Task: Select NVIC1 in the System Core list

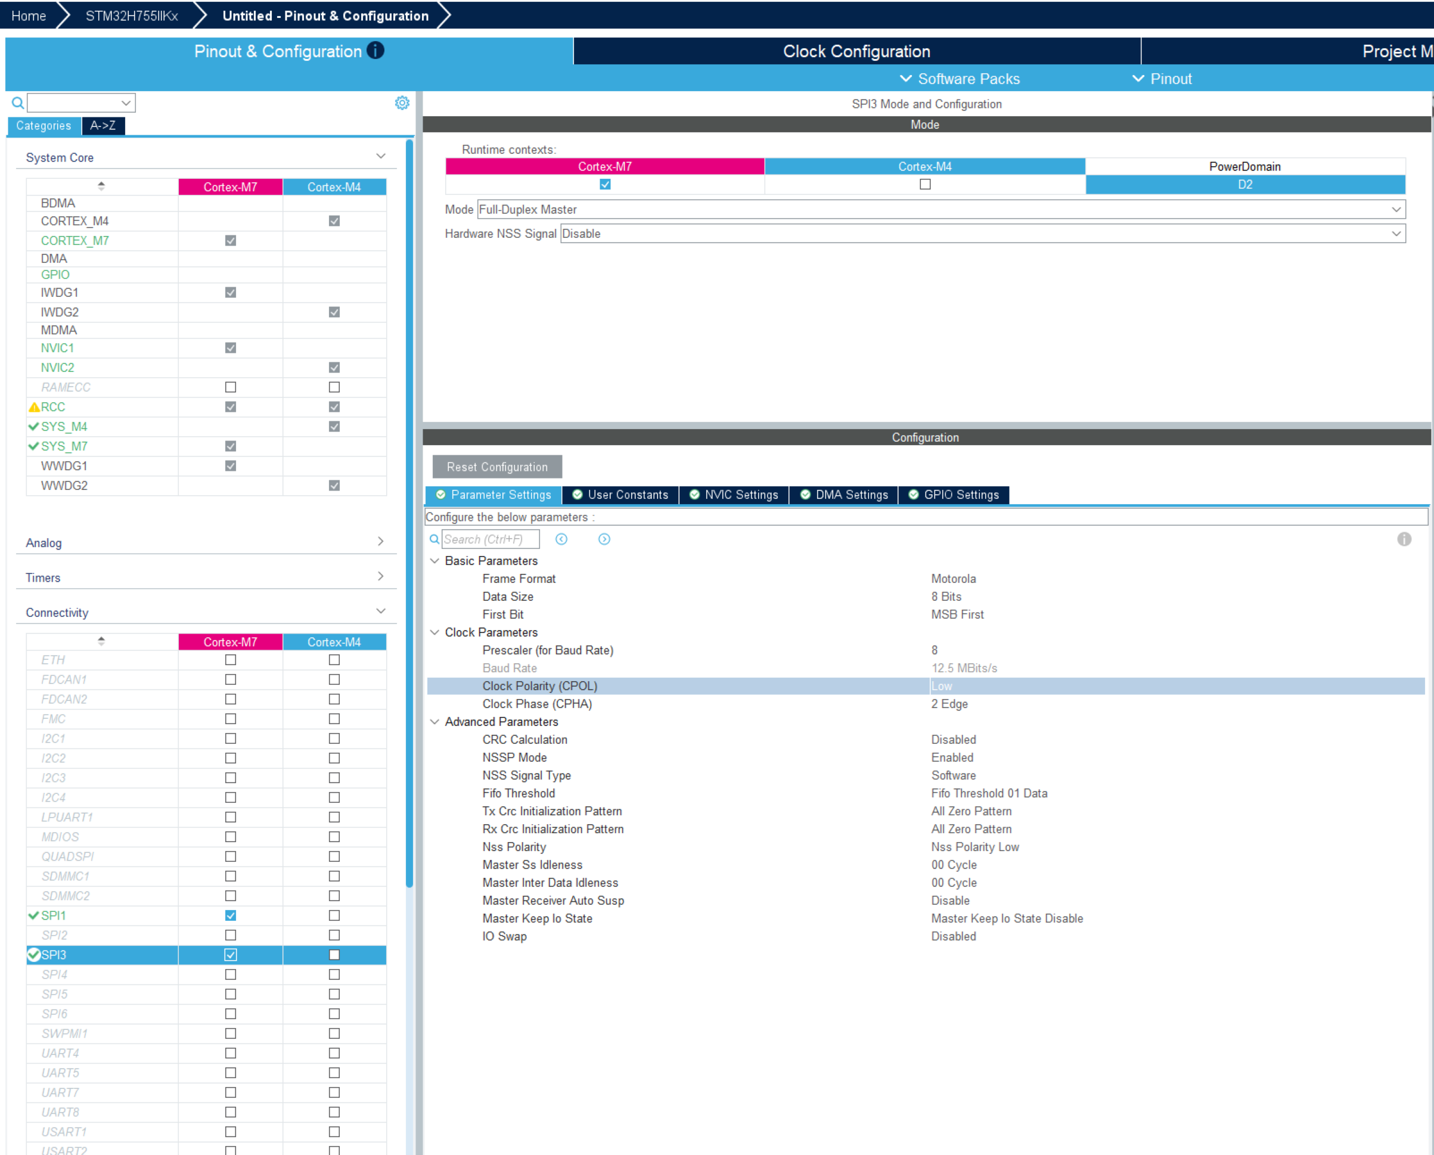Action: (57, 348)
